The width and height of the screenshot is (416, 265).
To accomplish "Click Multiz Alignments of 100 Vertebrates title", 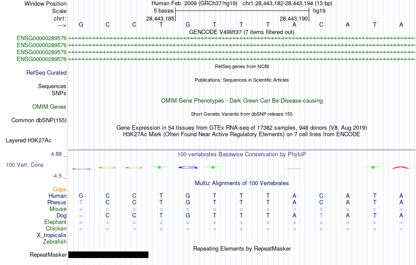I will point(242,183).
